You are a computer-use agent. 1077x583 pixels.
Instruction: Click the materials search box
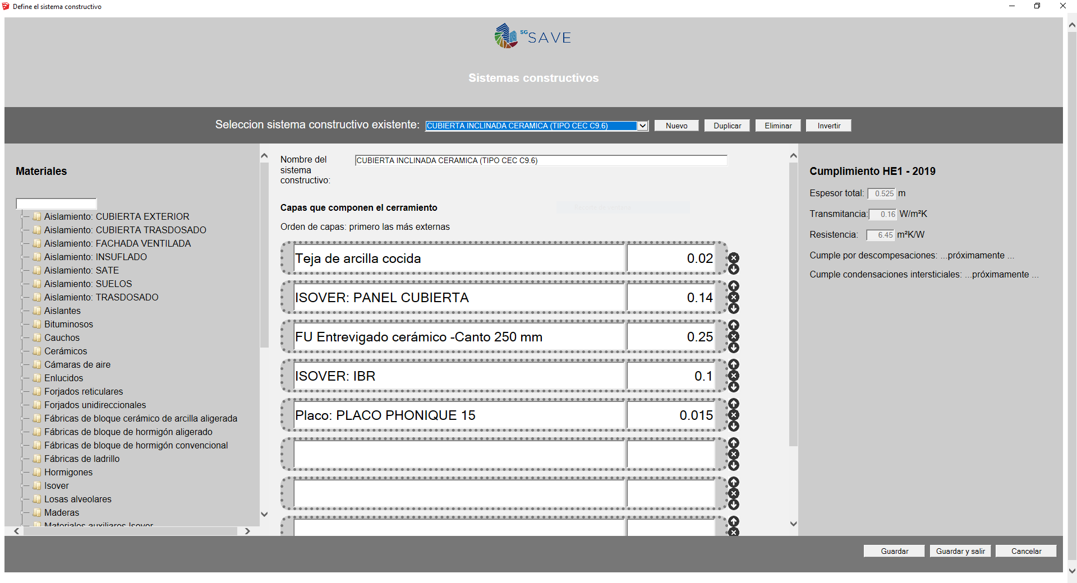click(x=56, y=203)
